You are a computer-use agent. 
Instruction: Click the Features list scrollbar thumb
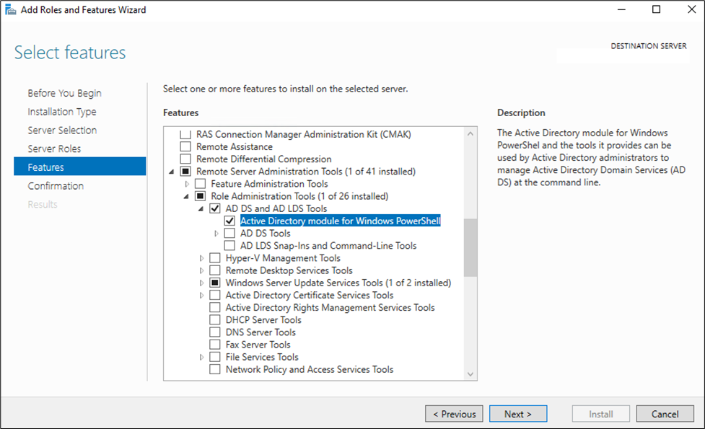tap(470, 248)
